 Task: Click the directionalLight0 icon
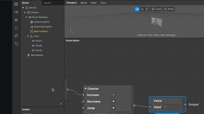[32, 27]
